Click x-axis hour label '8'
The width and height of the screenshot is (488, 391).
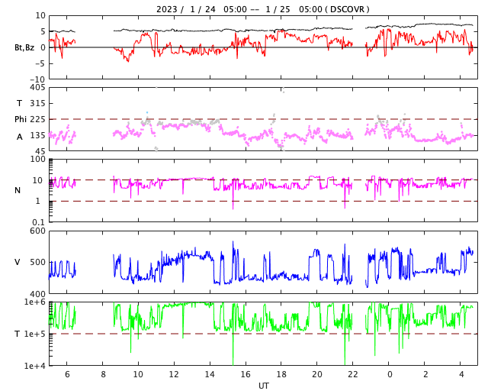[103, 374]
